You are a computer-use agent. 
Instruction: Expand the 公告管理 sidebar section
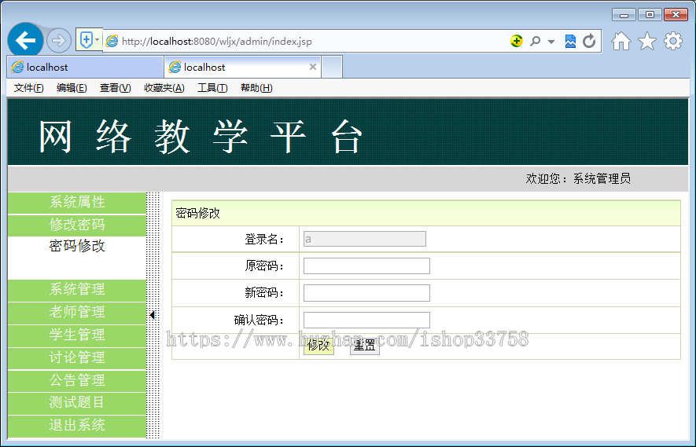pyautogui.click(x=77, y=380)
